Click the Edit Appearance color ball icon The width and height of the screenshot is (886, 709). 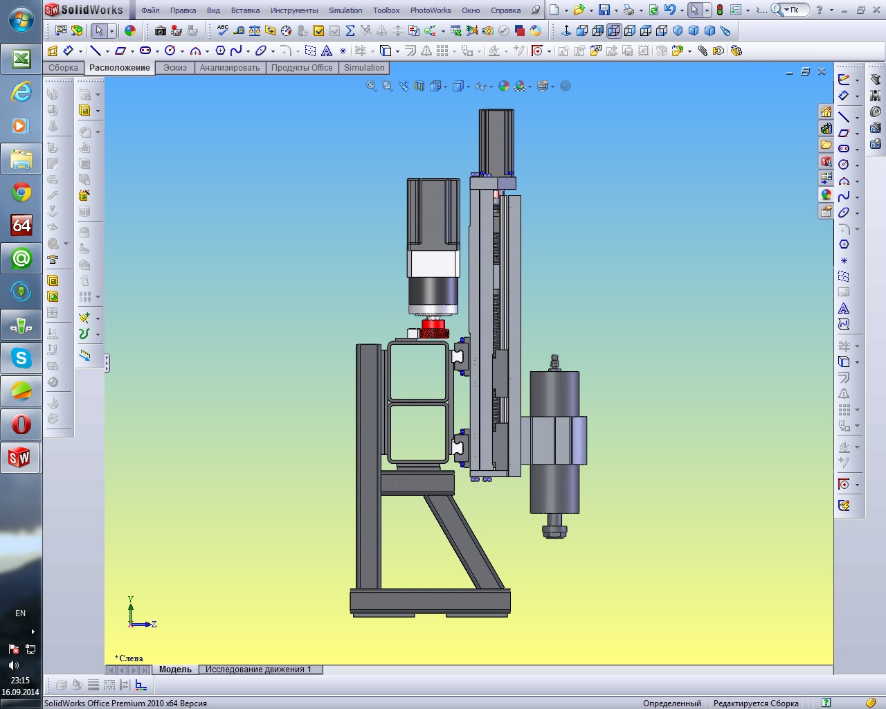[130, 30]
